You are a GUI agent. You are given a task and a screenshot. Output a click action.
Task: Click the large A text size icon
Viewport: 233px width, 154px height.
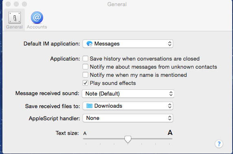tap(170, 132)
